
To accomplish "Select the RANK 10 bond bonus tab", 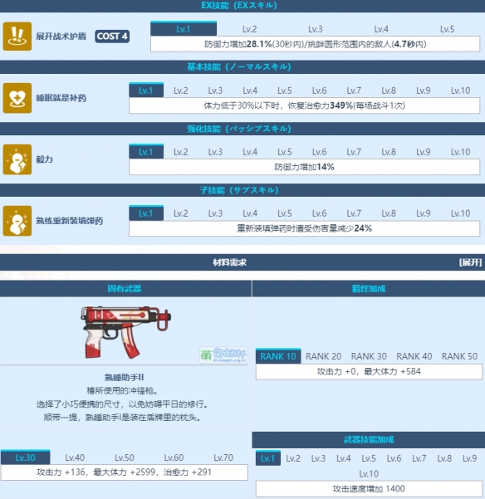I will 278,356.
